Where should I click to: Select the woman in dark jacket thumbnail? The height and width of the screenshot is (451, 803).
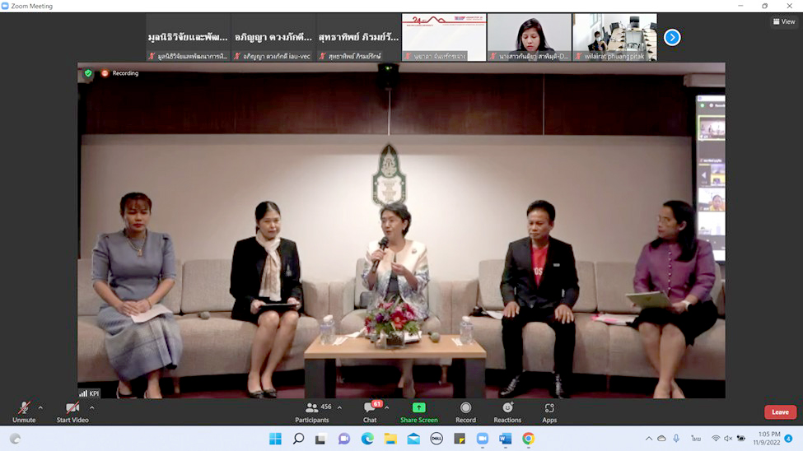point(529,37)
